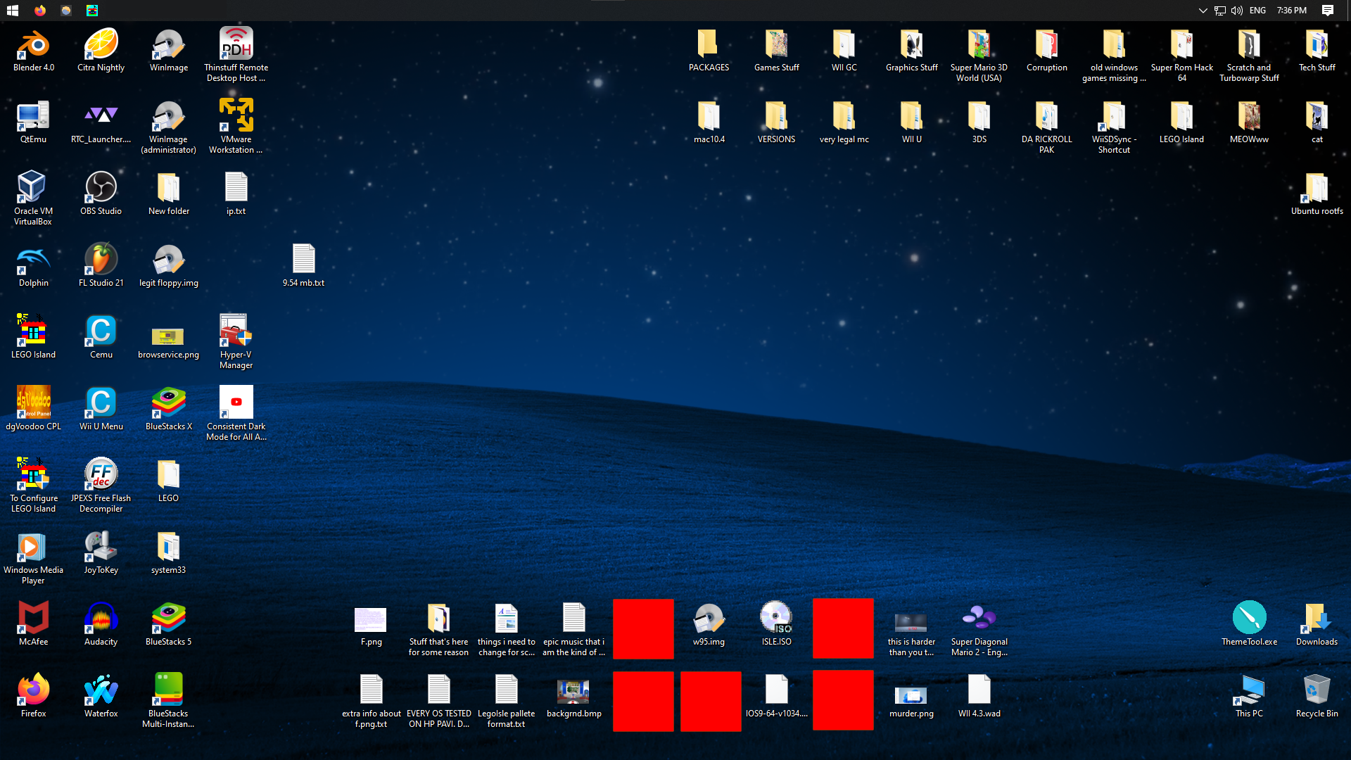Screen dimensions: 1351x760
Task: Click the Firefox icon in the taskbar
Action: pyautogui.click(x=40, y=11)
